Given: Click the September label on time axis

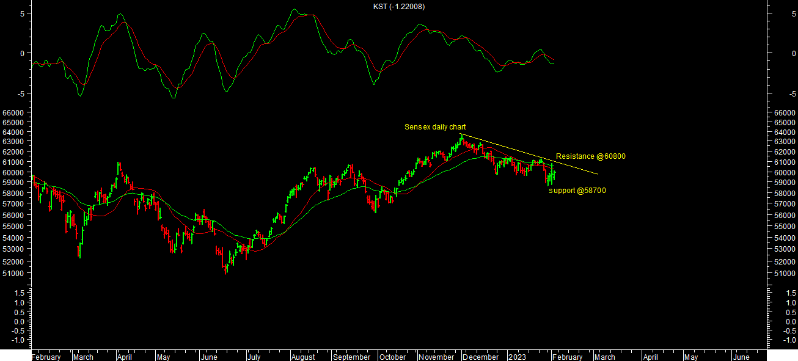Looking at the screenshot, I should coord(351,357).
